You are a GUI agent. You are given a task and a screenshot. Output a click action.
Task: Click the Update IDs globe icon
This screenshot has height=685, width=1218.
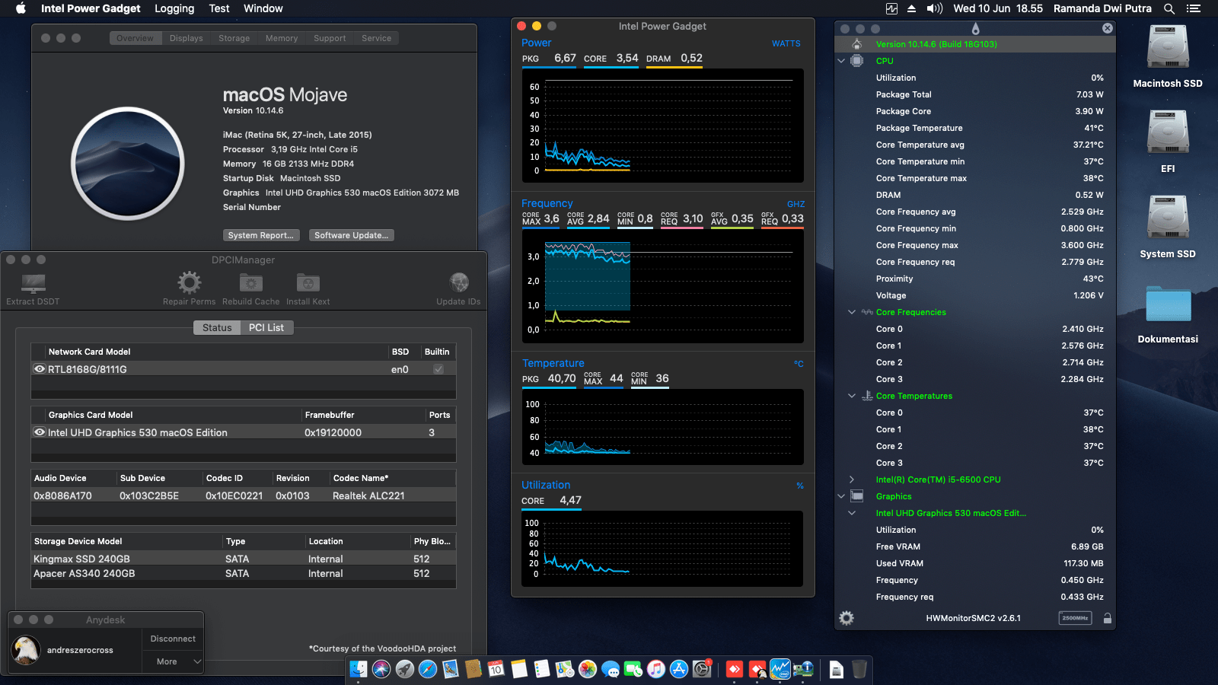click(458, 282)
